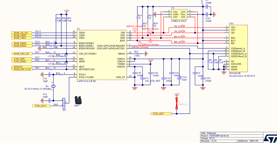
Task: Click the J0011D21B part number
Action: pos(235,73)
